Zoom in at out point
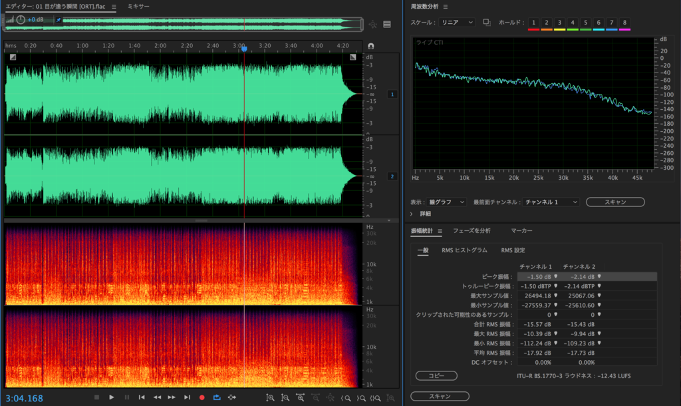The image size is (681, 406). (x=361, y=398)
